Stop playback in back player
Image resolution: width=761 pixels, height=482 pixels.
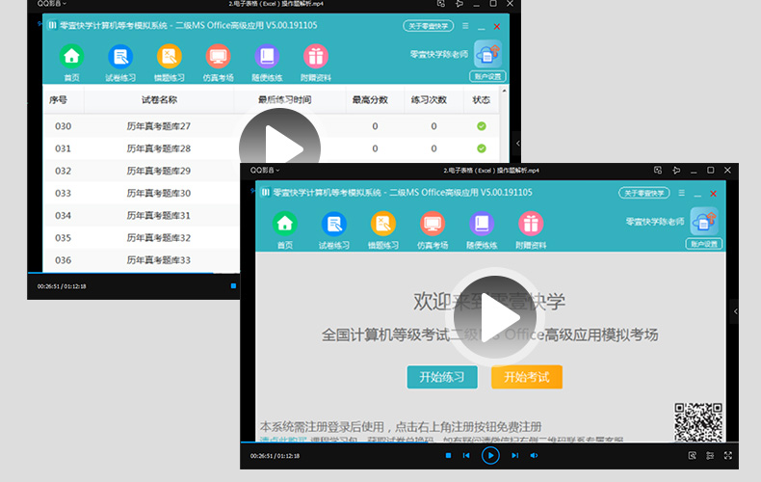[233, 285]
